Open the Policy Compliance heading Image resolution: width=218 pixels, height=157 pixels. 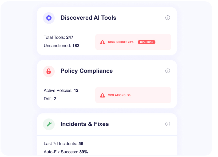pyautogui.click(x=86, y=71)
